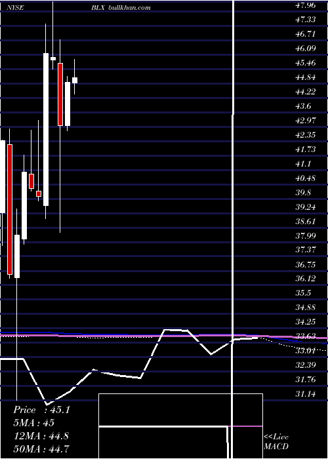Click the 44.84 price axis label

(306, 77)
